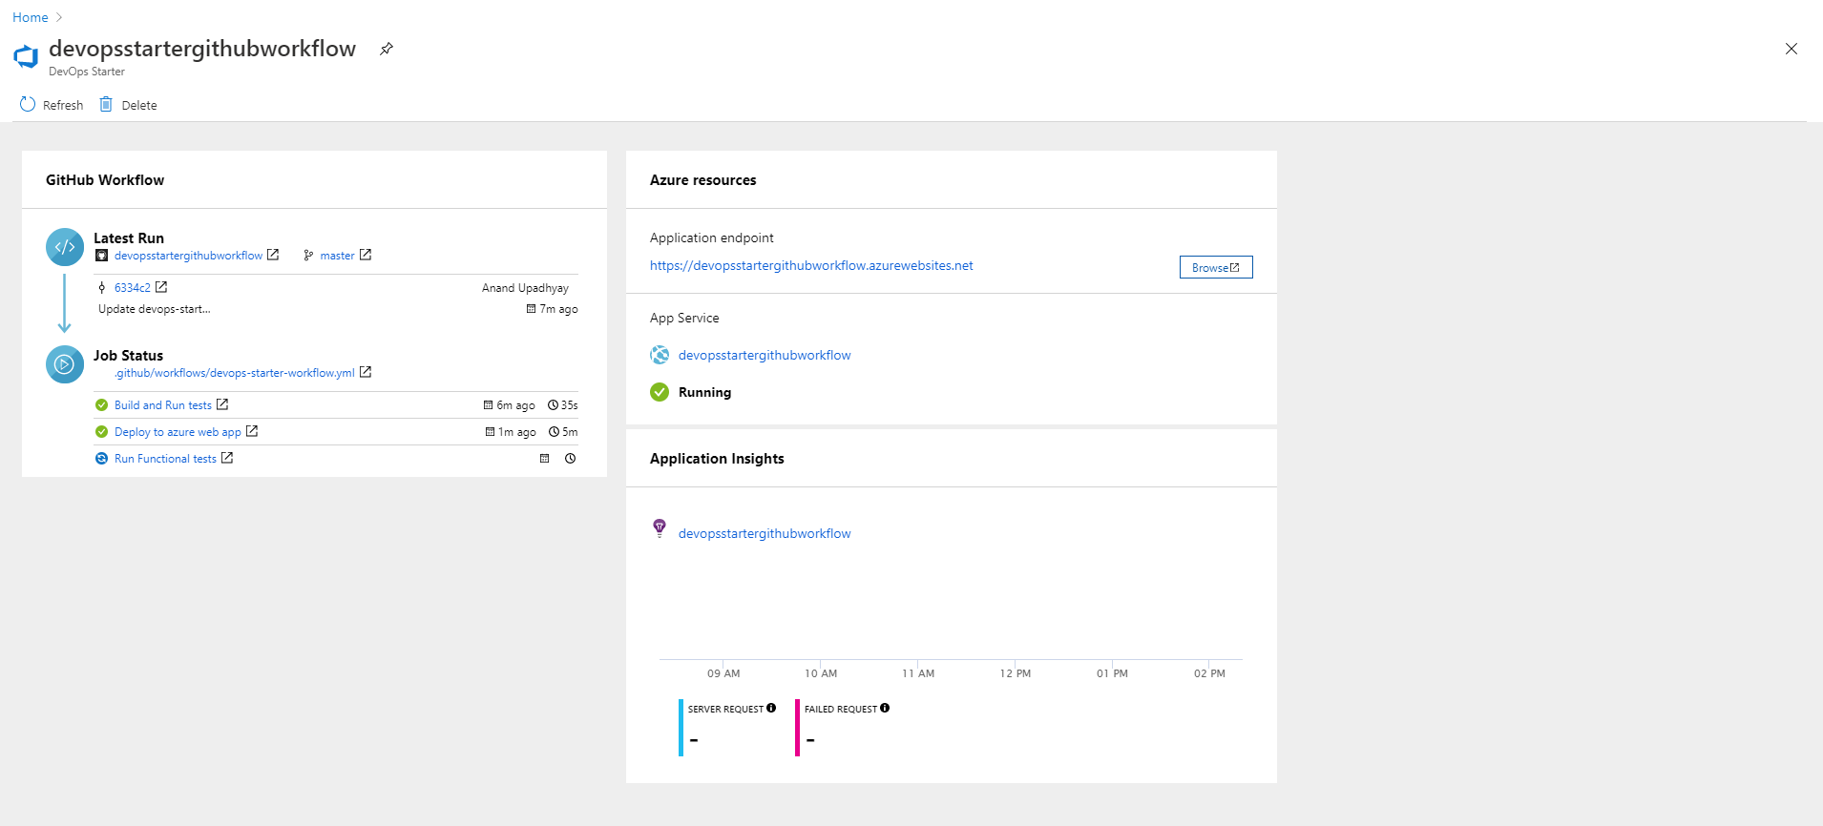Click 'Anand Upadhyay' author name
Viewport: 1823px width, 826px height.
point(525,288)
